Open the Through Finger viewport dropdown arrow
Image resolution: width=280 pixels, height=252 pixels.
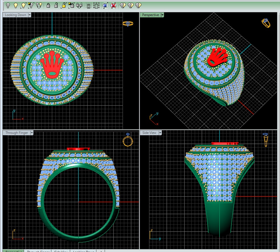coord(32,133)
